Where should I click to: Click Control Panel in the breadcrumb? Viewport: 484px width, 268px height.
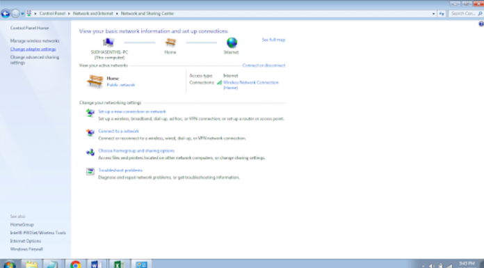click(52, 14)
